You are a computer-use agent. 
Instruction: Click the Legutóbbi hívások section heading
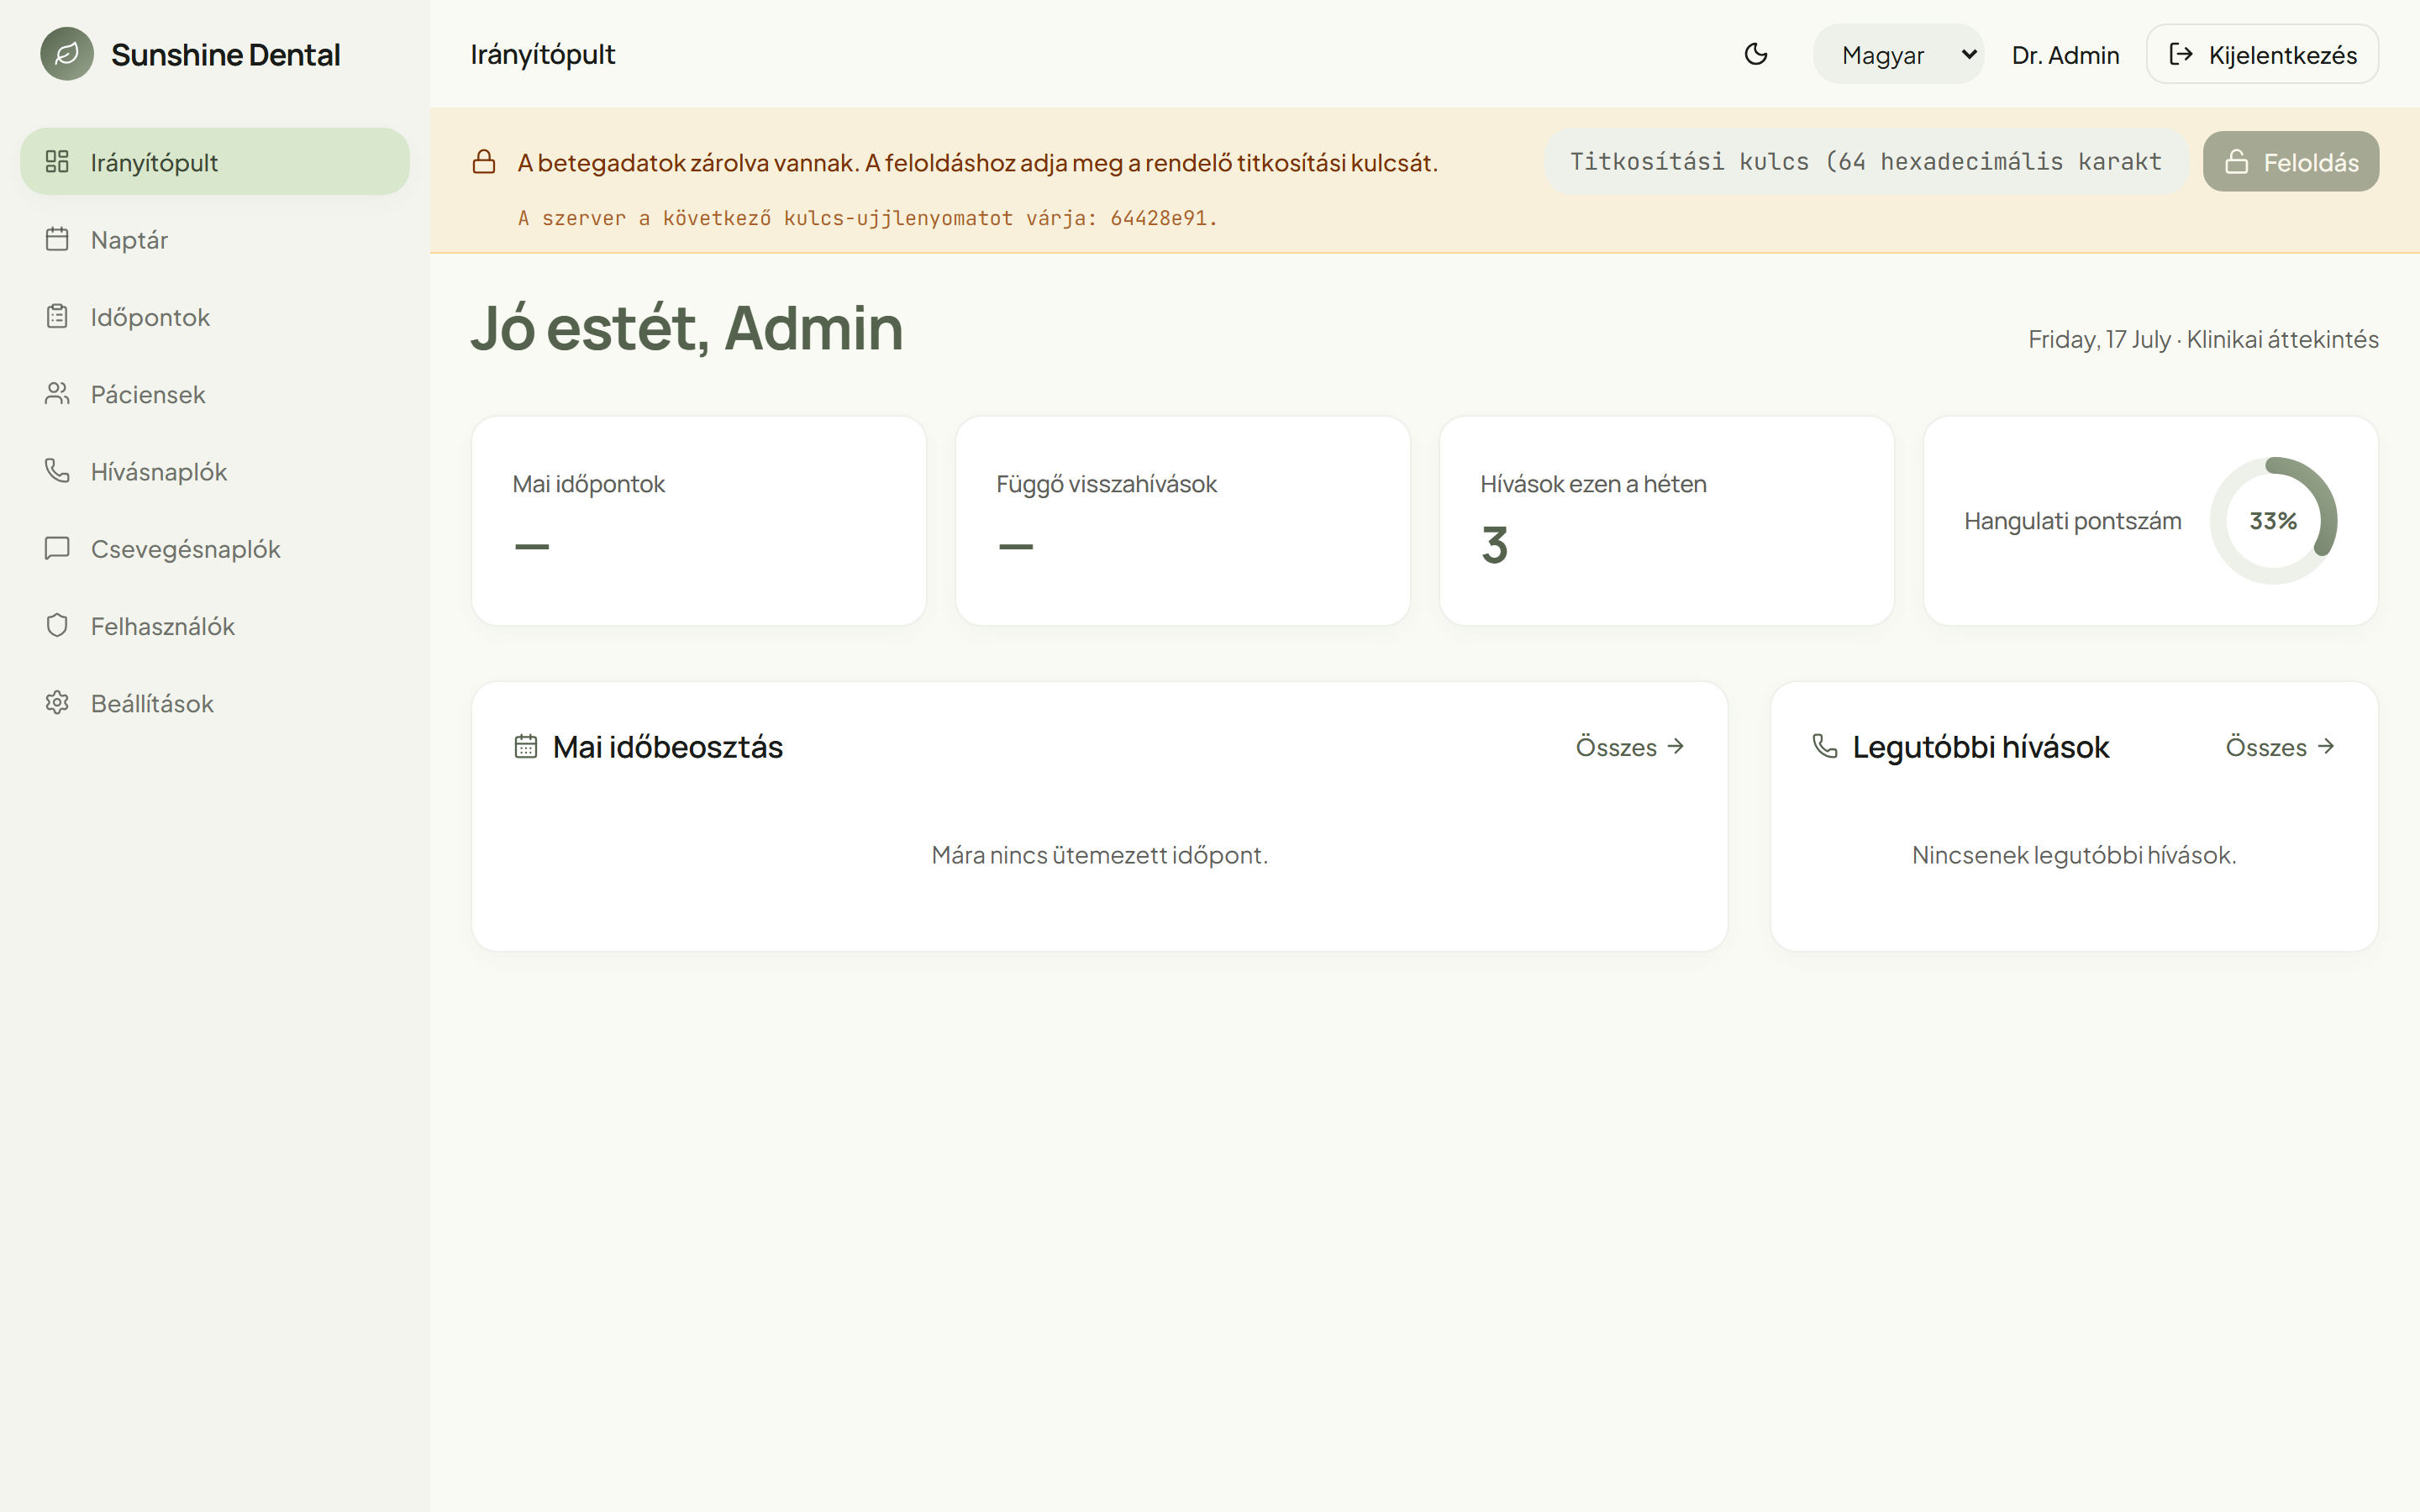pyautogui.click(x=1980, y=747)
